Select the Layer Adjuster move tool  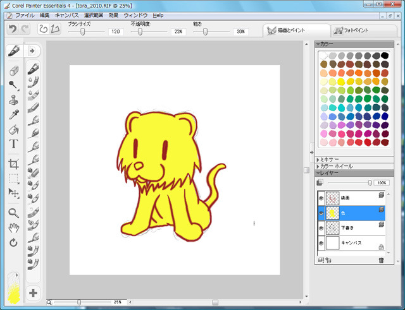[x=13, y=193]
